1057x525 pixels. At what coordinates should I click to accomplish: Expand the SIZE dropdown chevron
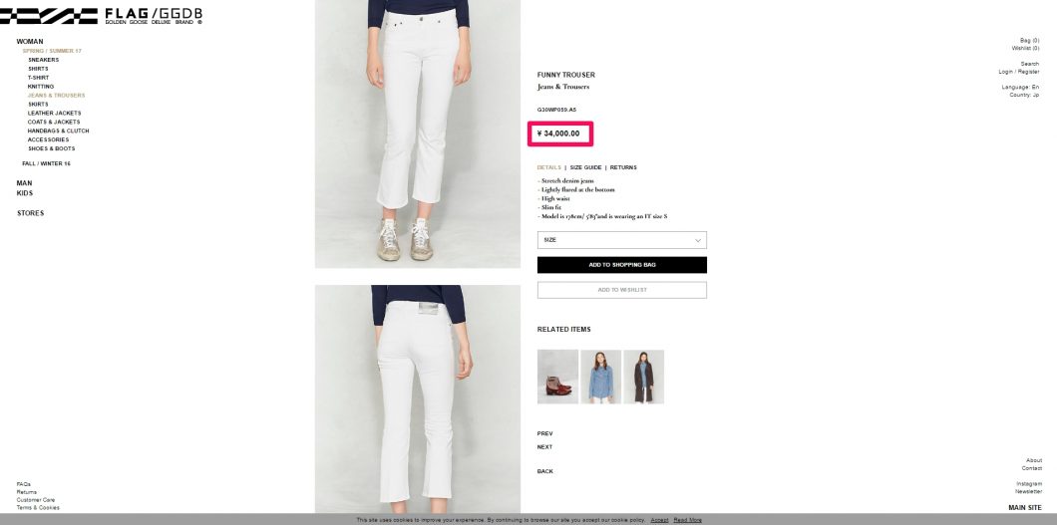698,240
